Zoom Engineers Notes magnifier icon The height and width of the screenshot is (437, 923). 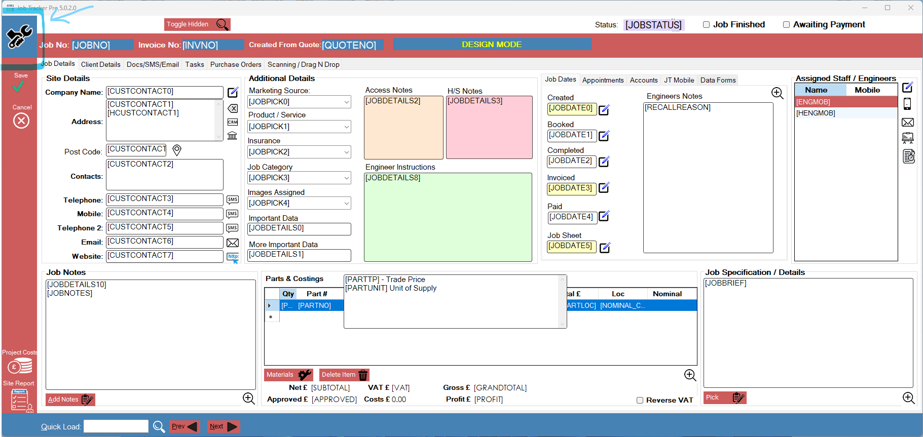[x=778, y=93]
